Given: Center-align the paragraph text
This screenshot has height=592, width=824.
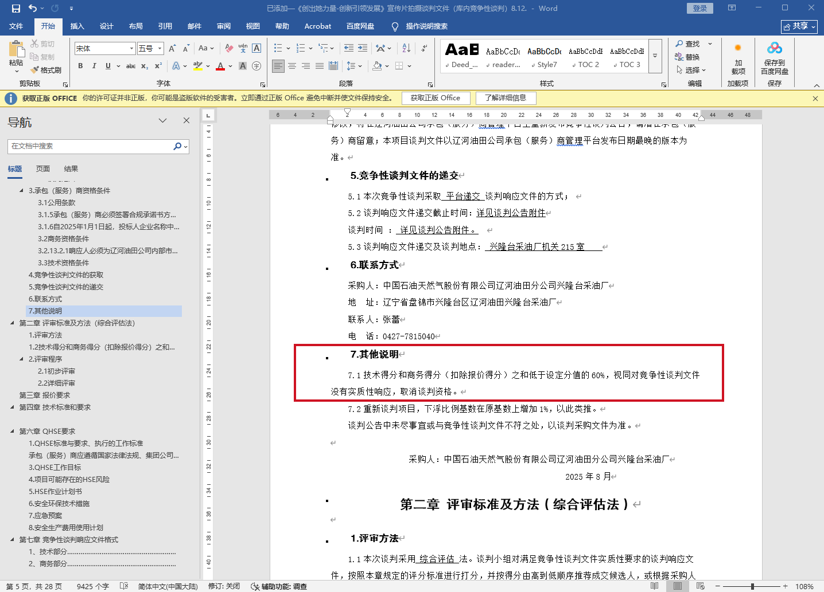Looking at the screenshot, I should [292, 66].
